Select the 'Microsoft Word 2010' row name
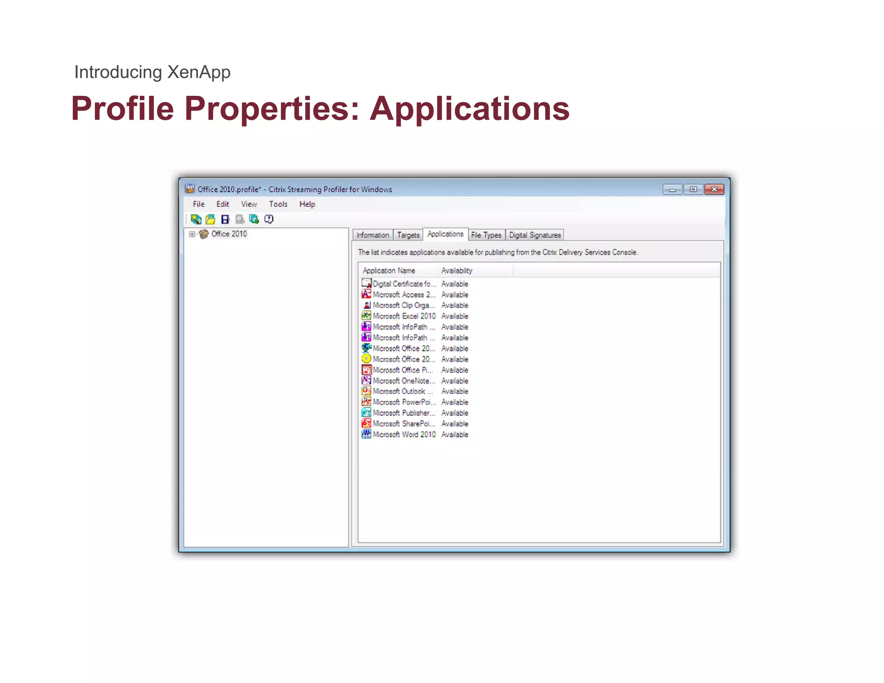This screenshot has width=884, height=683. pyautogui.click(x=404, y=434)
